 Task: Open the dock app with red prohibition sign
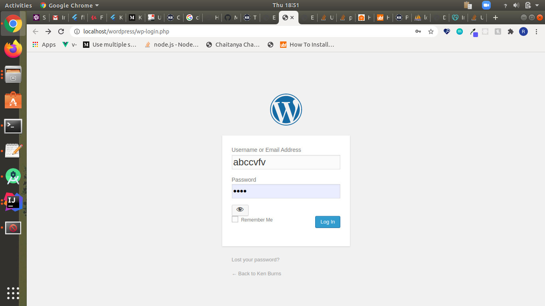click(13, 228)
